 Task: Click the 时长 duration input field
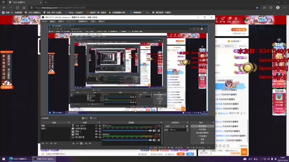177,130
